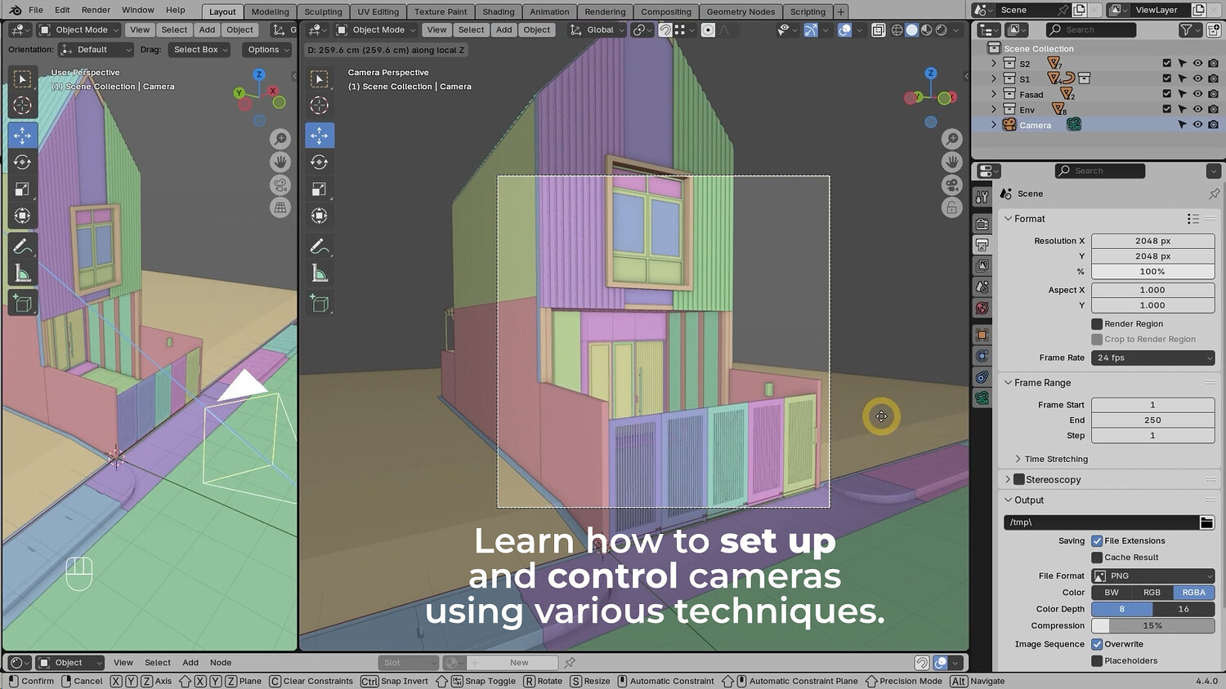Toggle X-ray in the camera viewport header
1226x689 pixels.
click(x=878, y=30)
